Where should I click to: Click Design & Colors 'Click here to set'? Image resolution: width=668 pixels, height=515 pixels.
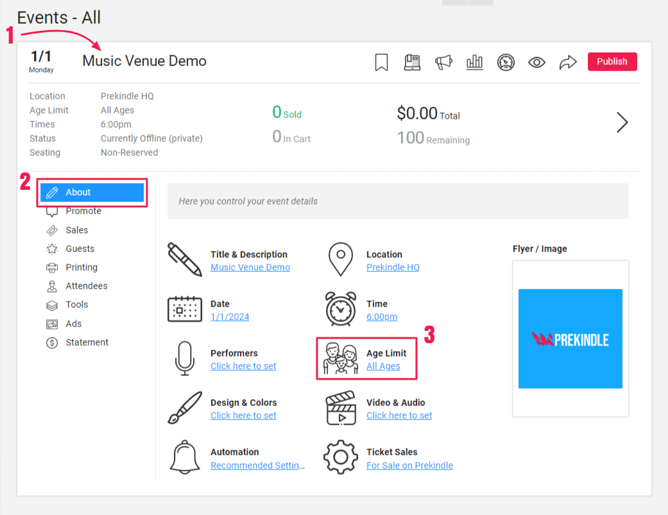pyautogui.click(x=243, y=416)
